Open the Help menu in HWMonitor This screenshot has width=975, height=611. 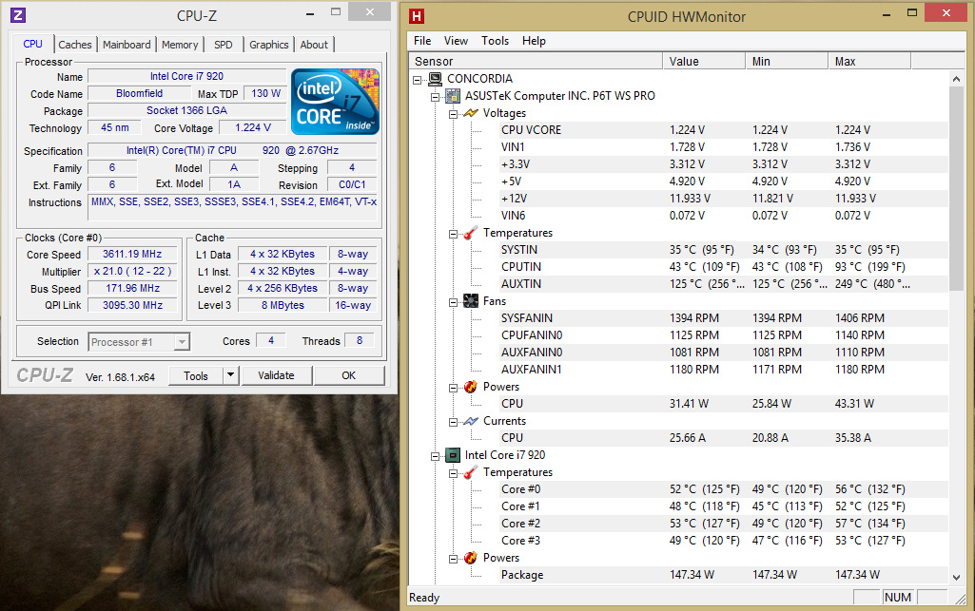535,40
